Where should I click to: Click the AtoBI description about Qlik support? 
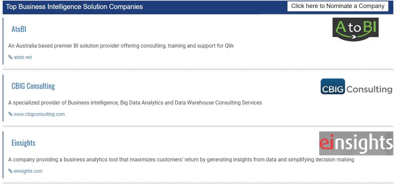click(121, 46)
